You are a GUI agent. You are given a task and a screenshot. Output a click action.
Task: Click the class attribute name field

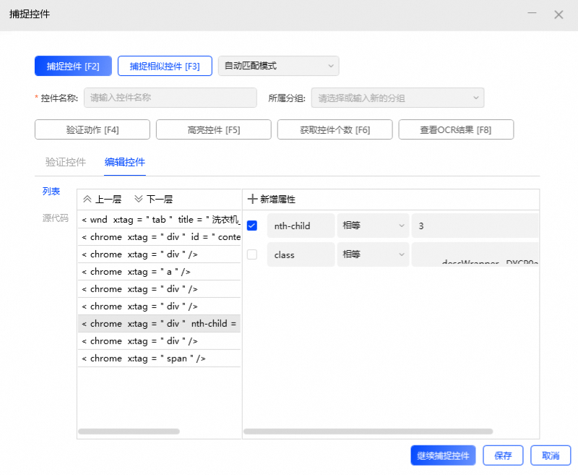(301, 254)
